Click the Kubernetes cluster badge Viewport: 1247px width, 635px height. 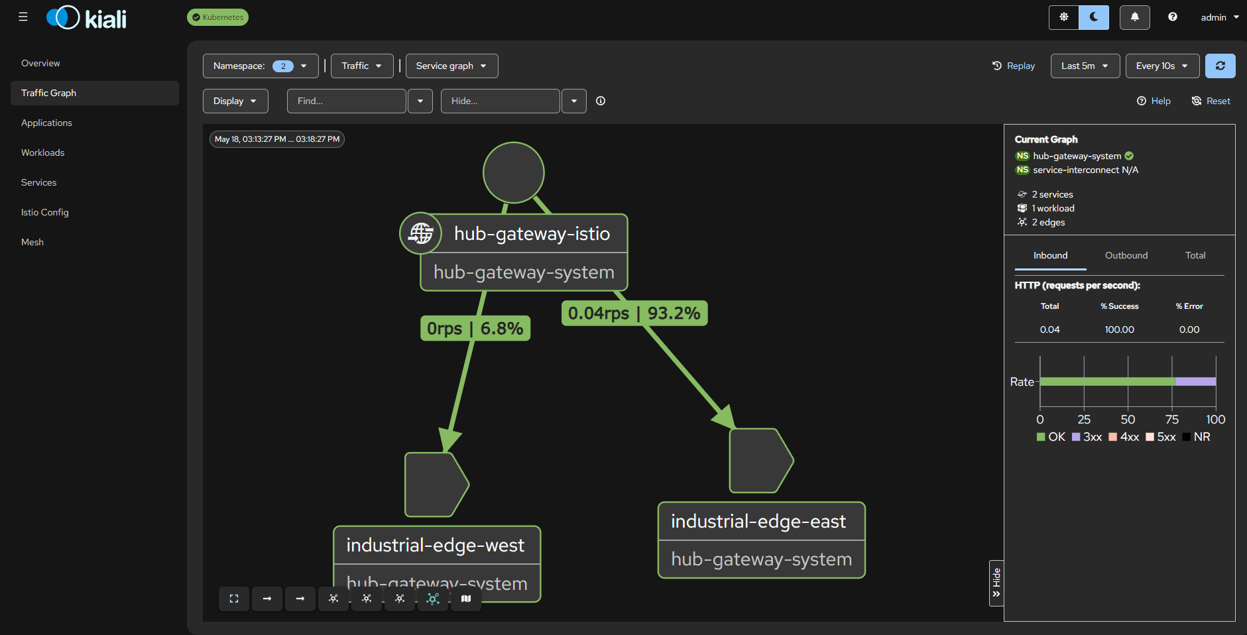pyautogui.click(x=217, y=17)
